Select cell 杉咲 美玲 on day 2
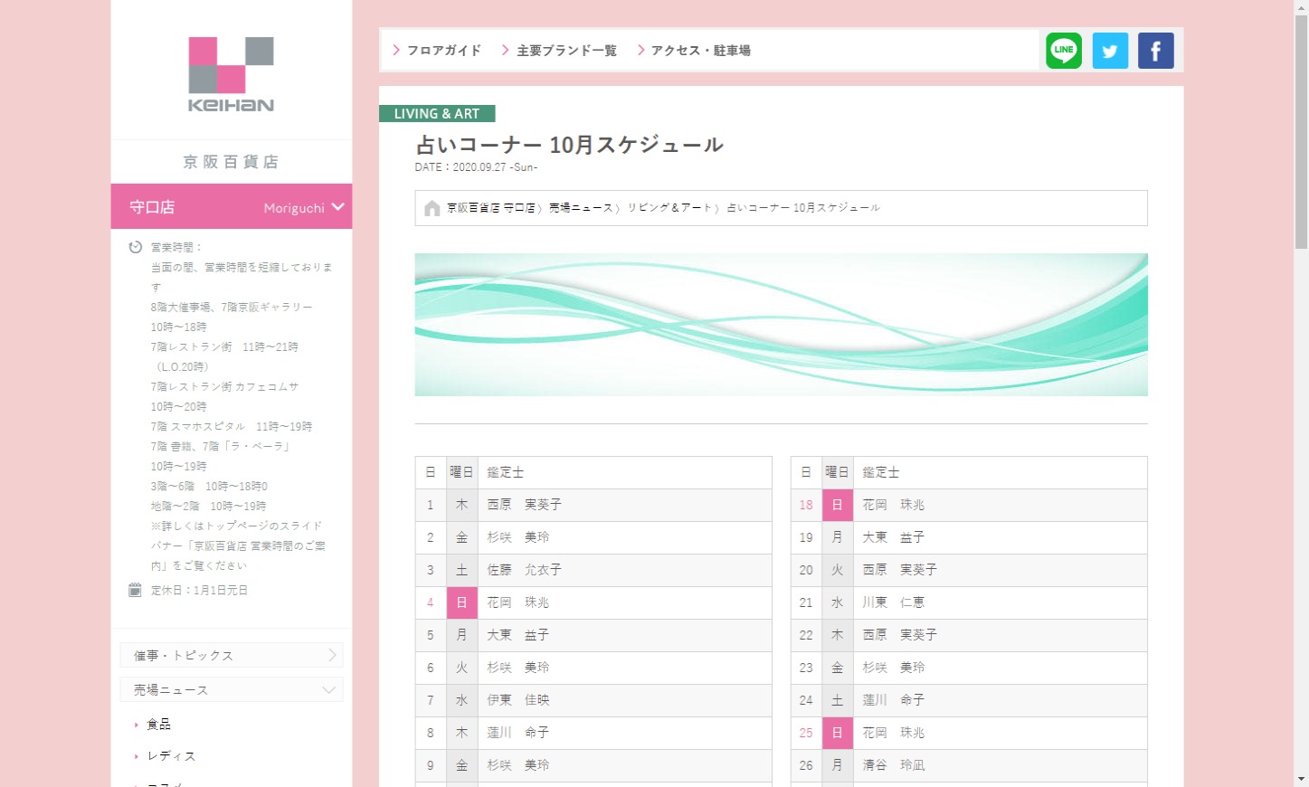Viewport: 1309px width, 787px height. tap(624, 537)
